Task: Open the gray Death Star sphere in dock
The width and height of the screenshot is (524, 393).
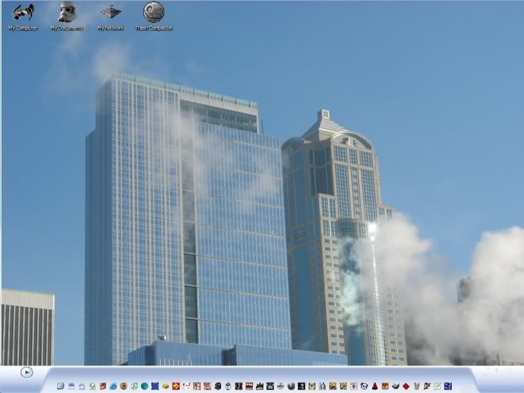Action: pos(291,386)
